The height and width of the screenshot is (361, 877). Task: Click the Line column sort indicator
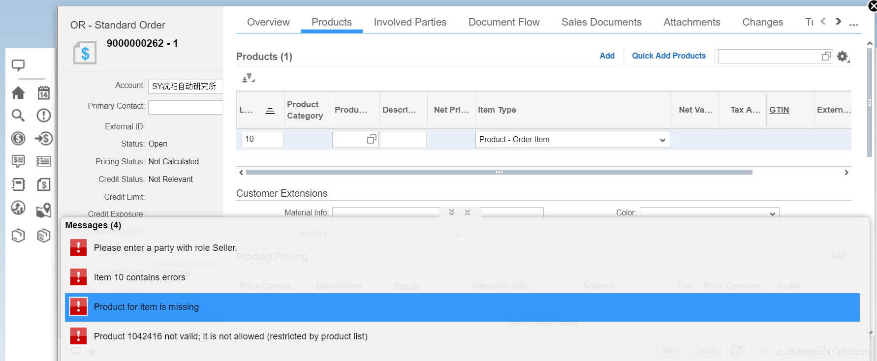[x=270, y=111]
